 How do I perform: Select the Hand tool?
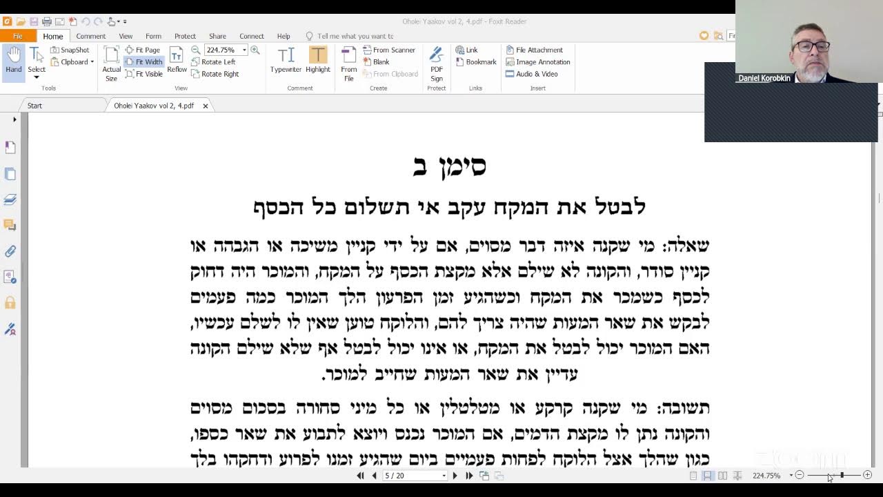pyautogui.click(x=13, y=61)
